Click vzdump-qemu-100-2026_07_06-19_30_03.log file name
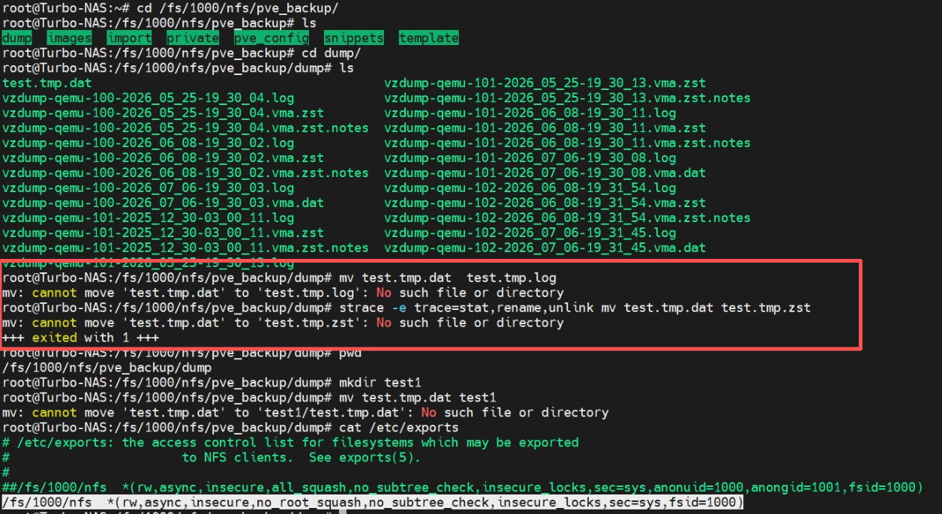 pyautogui.click(x=148, y=188)
